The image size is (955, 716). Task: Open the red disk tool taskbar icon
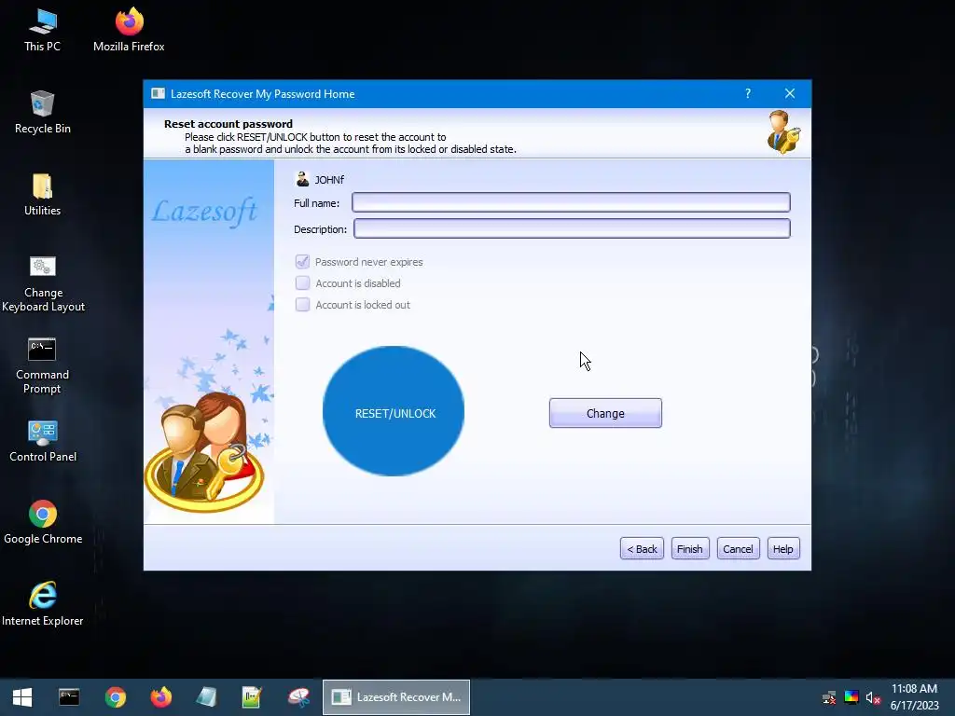coord(298,697)
